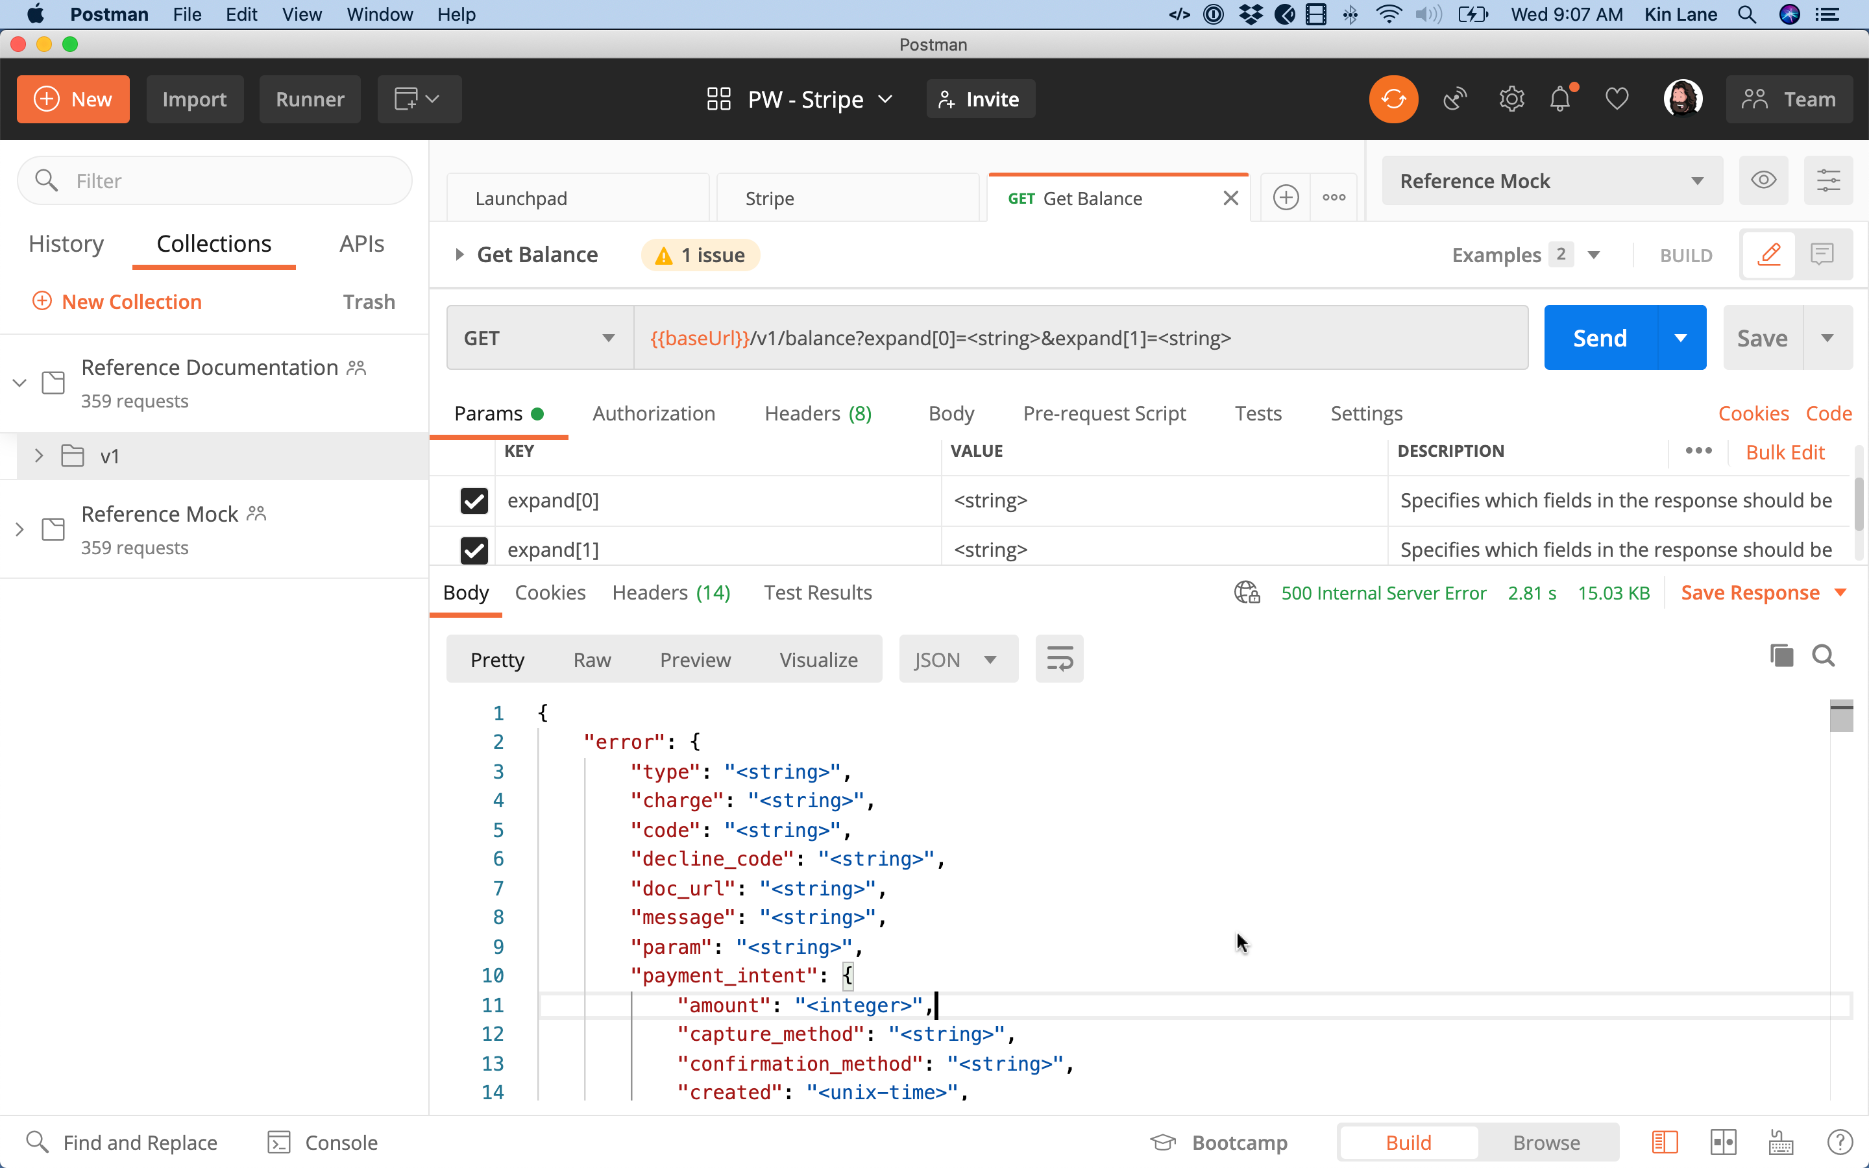The width and height of the screenshot is (1869, 1168).
Task: Open the Runner
Action: coord(310,99)
